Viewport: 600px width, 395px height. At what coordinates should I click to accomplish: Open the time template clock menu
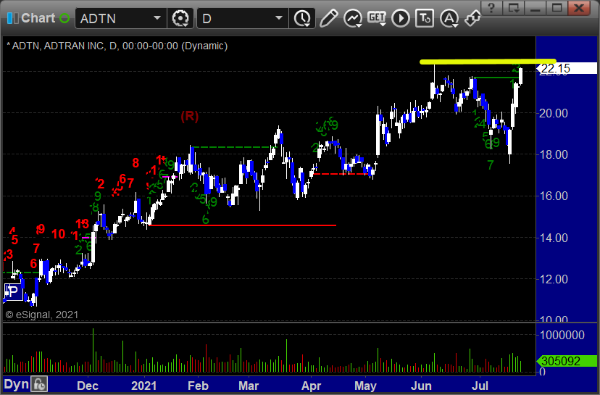302,18
